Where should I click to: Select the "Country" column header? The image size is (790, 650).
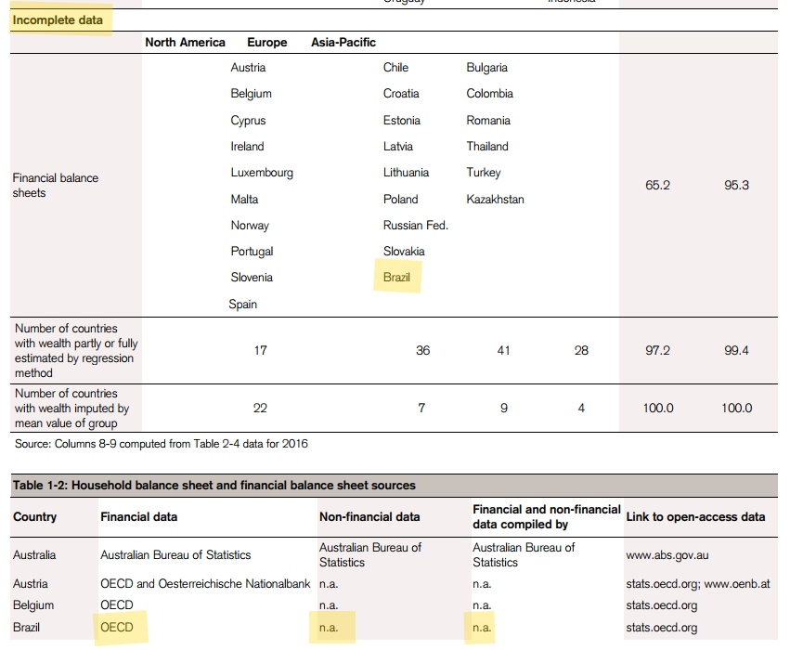click(x=34, y=517)
